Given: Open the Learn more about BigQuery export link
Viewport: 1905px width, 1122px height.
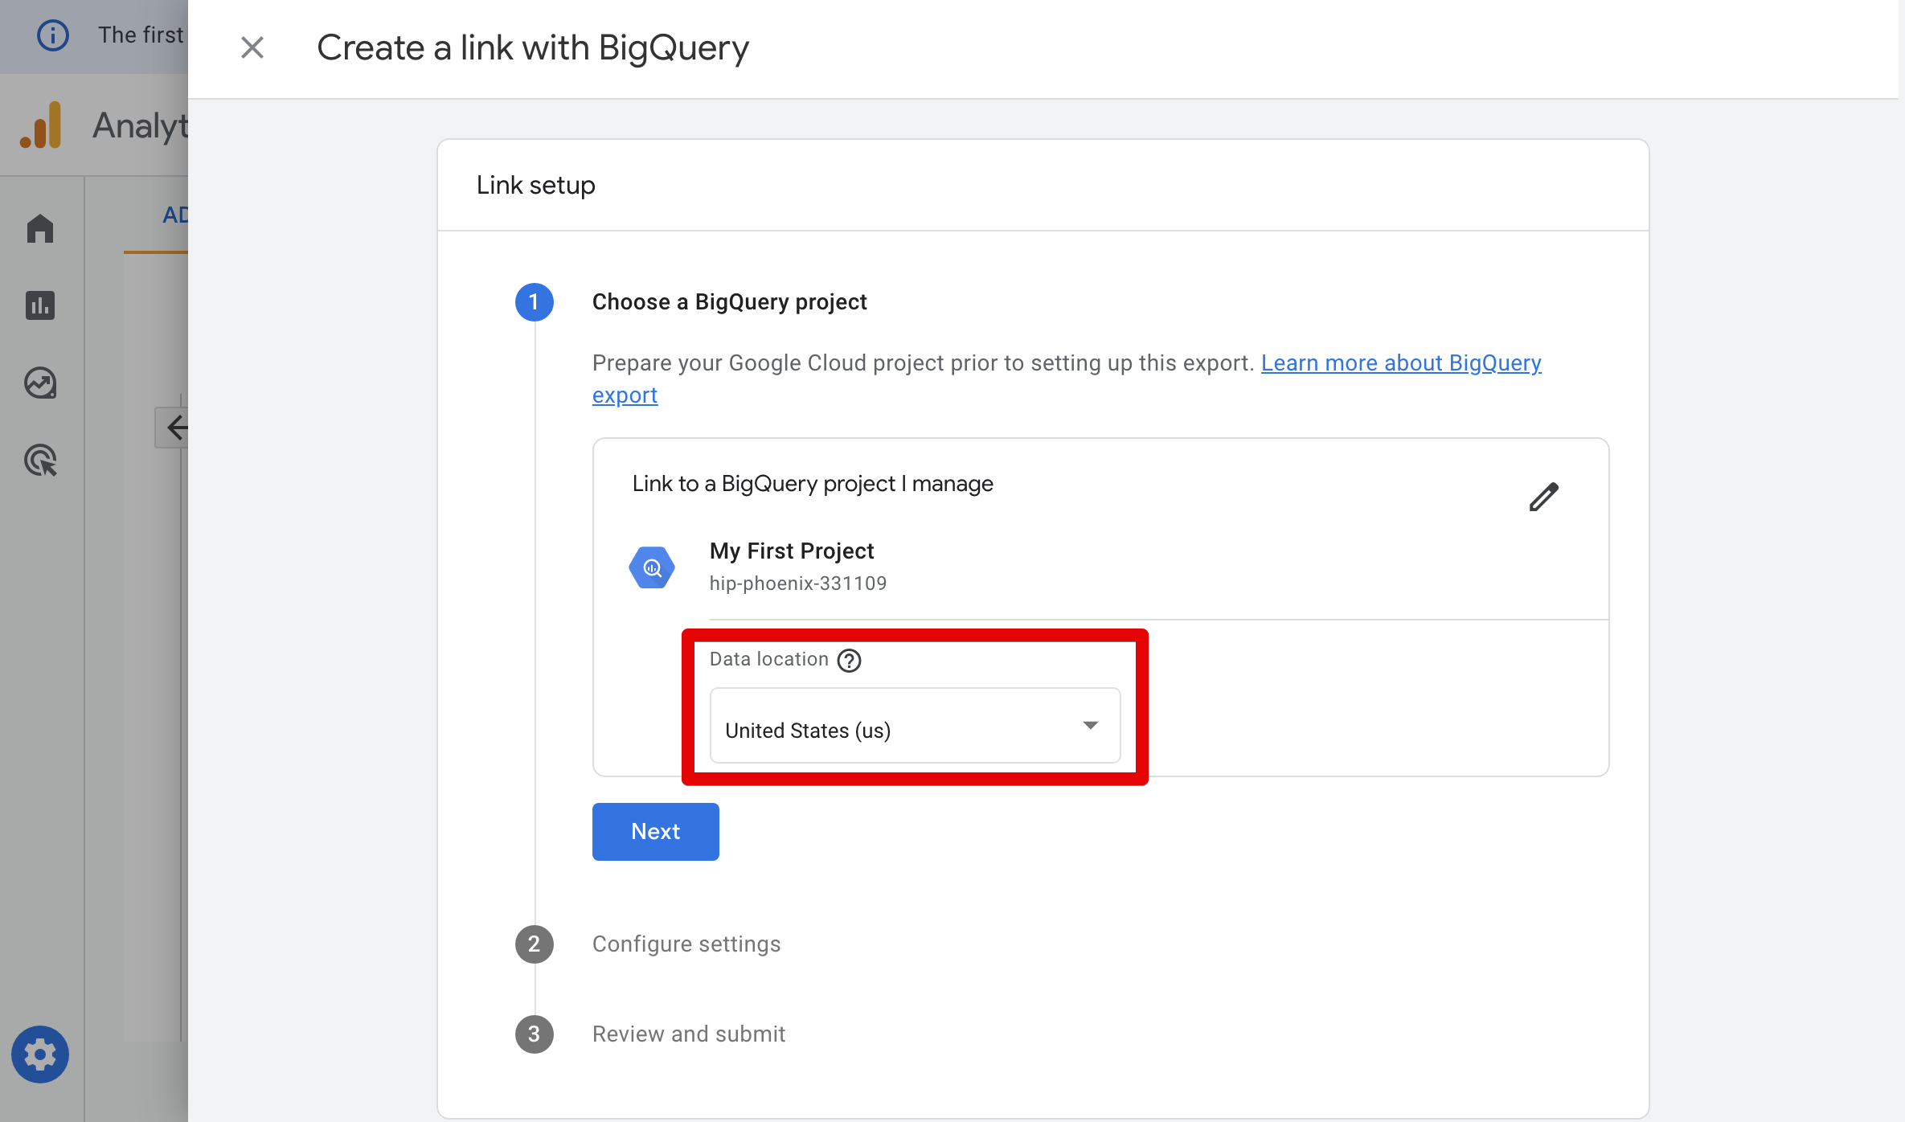Looking at the screenshot, I should 1401,362.
